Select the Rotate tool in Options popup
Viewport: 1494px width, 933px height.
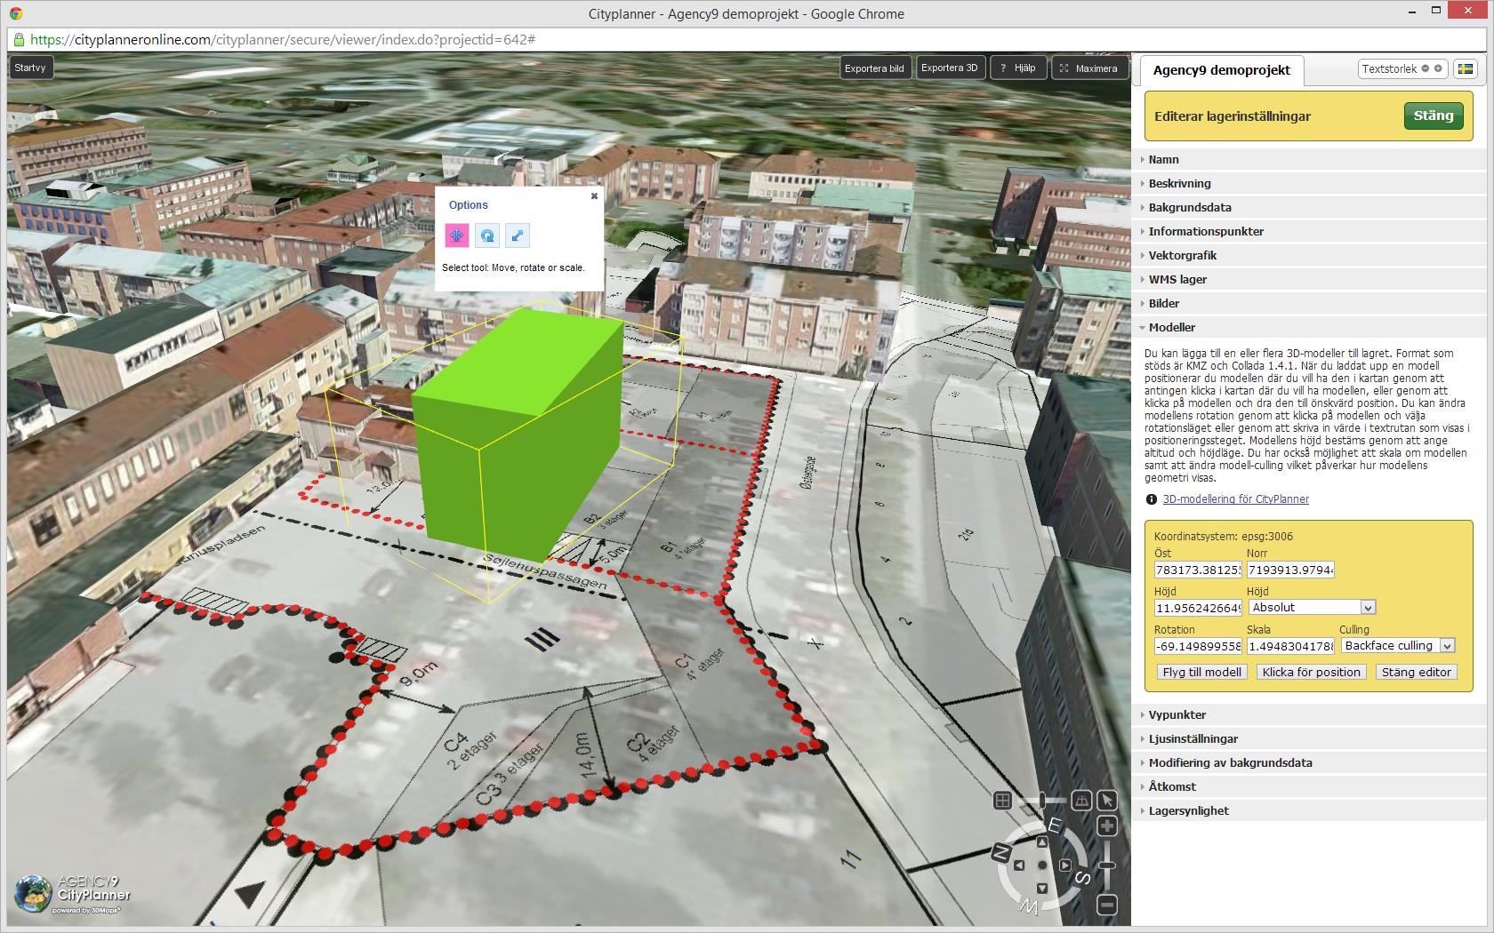[x=487, y=235]
